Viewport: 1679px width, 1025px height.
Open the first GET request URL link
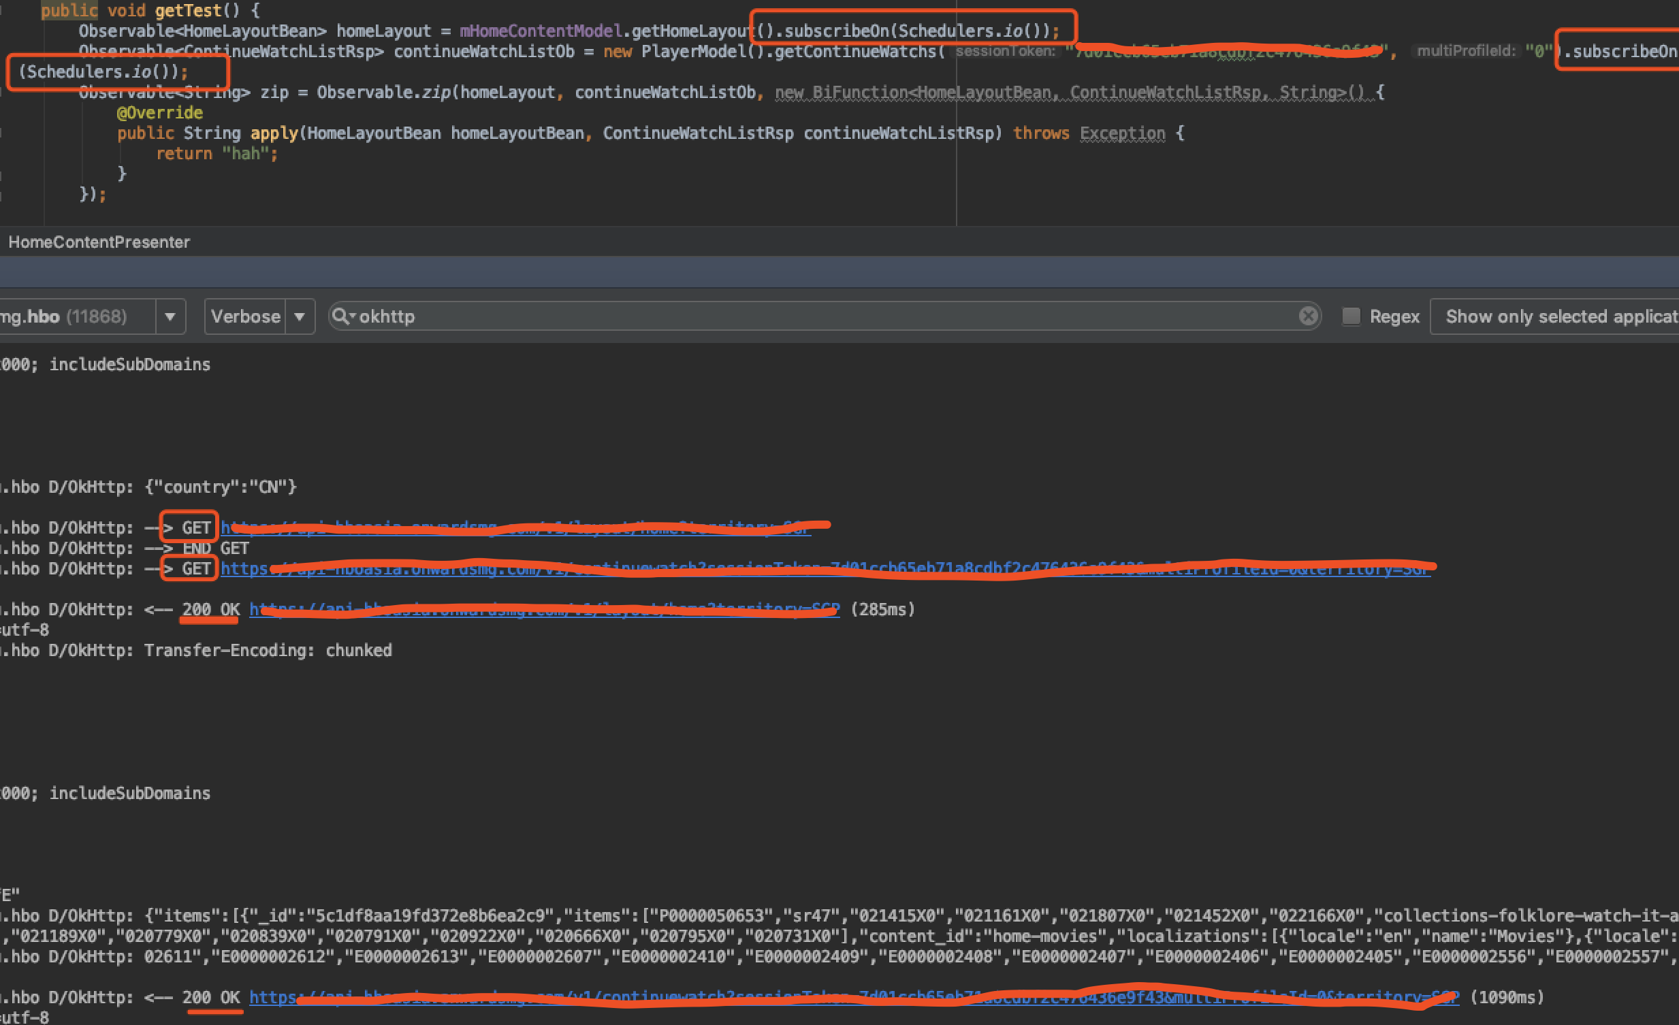515,528
